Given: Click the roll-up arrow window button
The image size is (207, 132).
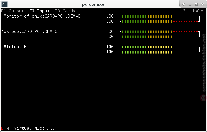Looking at the screenshot, I should tap(184, 4).
